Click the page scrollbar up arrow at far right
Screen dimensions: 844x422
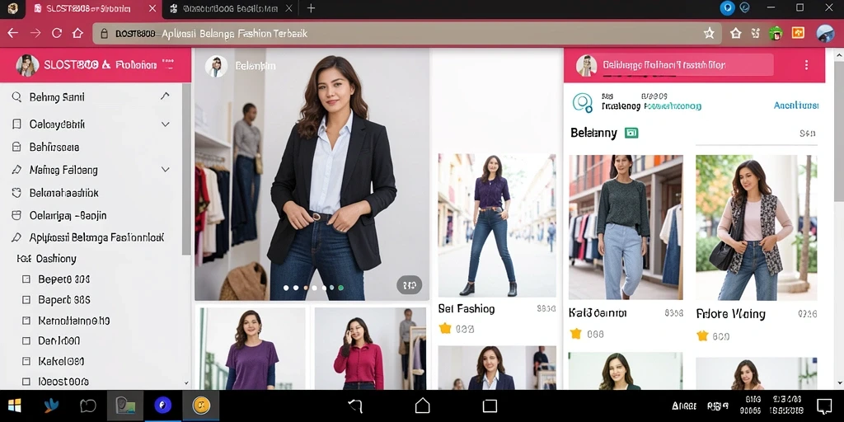coord(839,54)
